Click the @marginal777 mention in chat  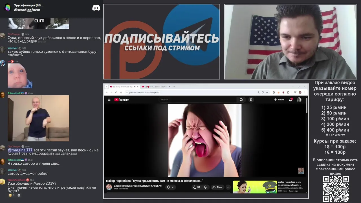click(20, 150)
